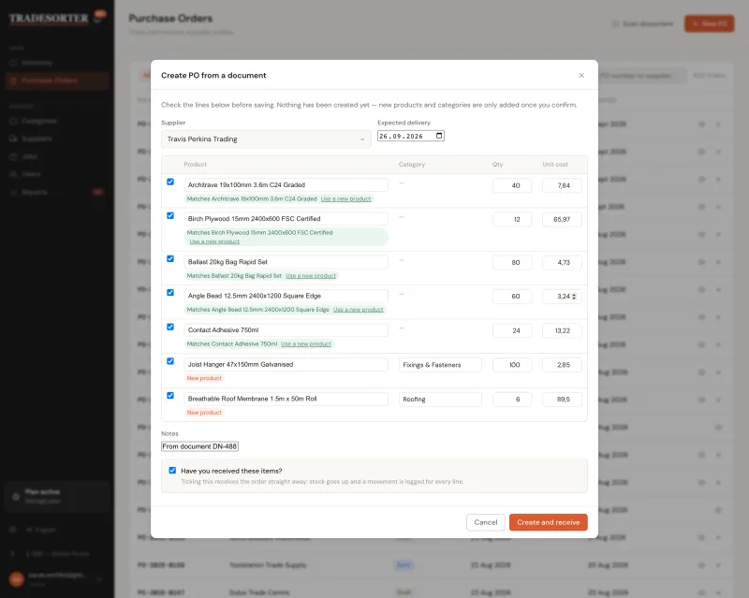Click the Notes field From document DN-488
The width and height of the screenshot is (749, 598).
pos(199,446)
